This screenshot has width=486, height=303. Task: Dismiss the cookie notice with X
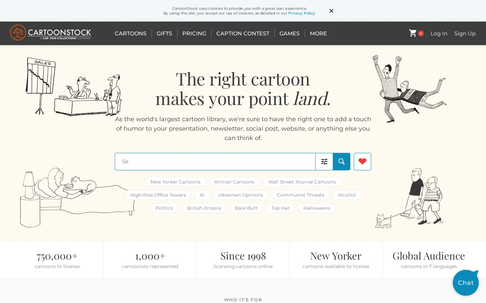pyautogui.click(x=331, y=11)
